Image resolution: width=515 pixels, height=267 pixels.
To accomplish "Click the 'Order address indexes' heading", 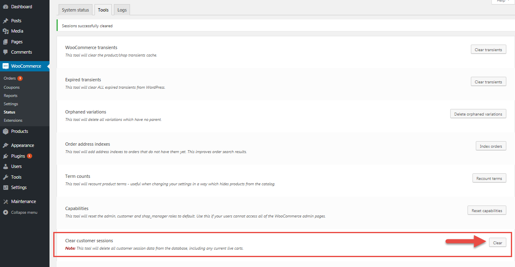I will pos(87,144).
